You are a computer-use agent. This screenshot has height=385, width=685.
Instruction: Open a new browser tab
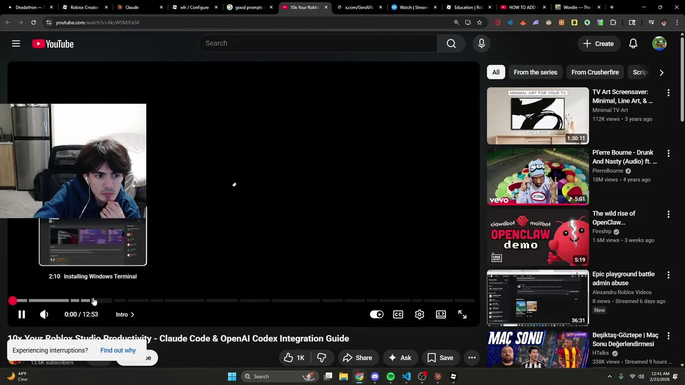pyautogui.click(x=612, y=7)
